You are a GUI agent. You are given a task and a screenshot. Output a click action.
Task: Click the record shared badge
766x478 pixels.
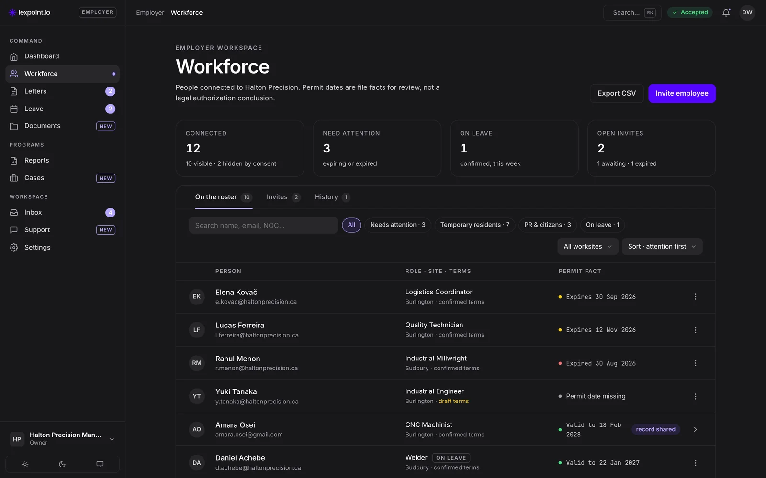655,430
